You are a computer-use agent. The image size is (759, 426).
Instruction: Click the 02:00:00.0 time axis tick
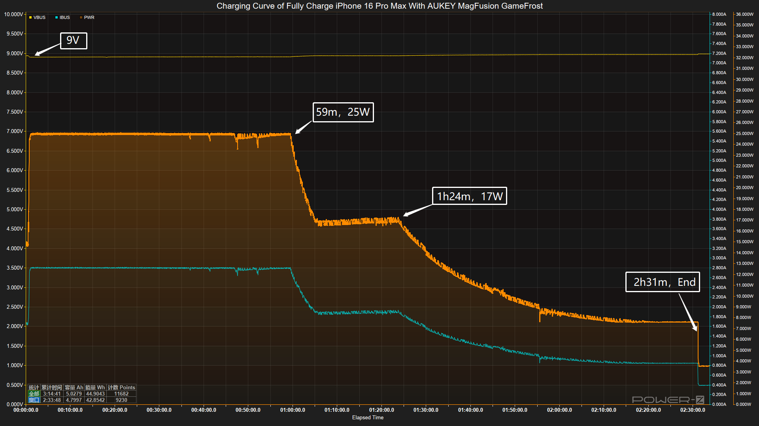tap(559, 410)
